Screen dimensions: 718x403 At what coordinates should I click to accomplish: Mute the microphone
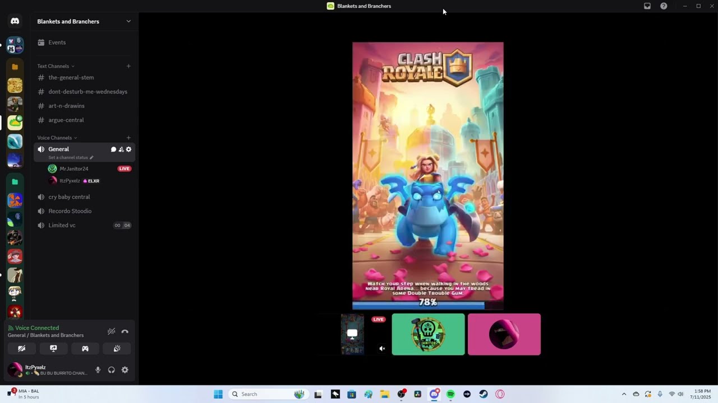(x=98, y=370)
